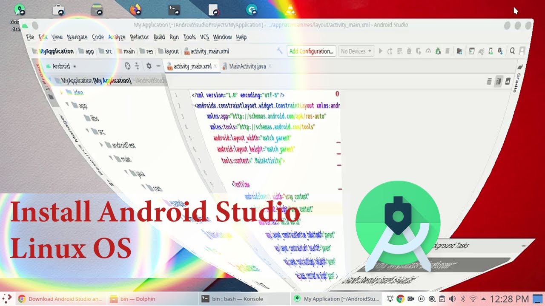This screenshot has height=306, width=545.
Task: Collapse the app folder in project tree
Action: [x=67, y=104]
